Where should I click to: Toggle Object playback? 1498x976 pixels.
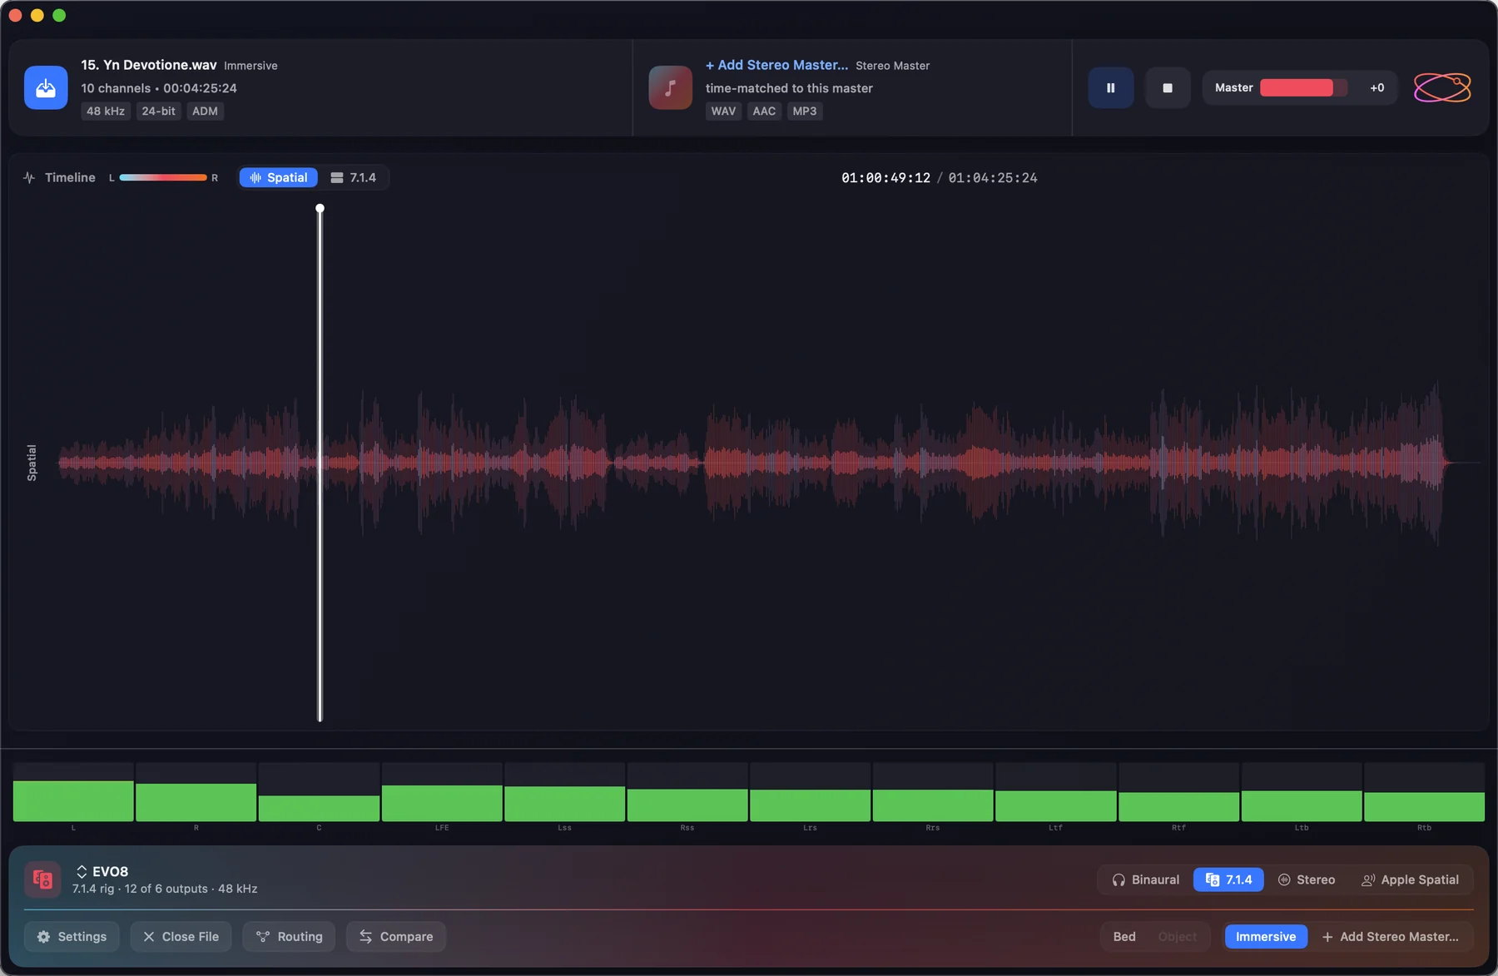[x=1177, y=936]
